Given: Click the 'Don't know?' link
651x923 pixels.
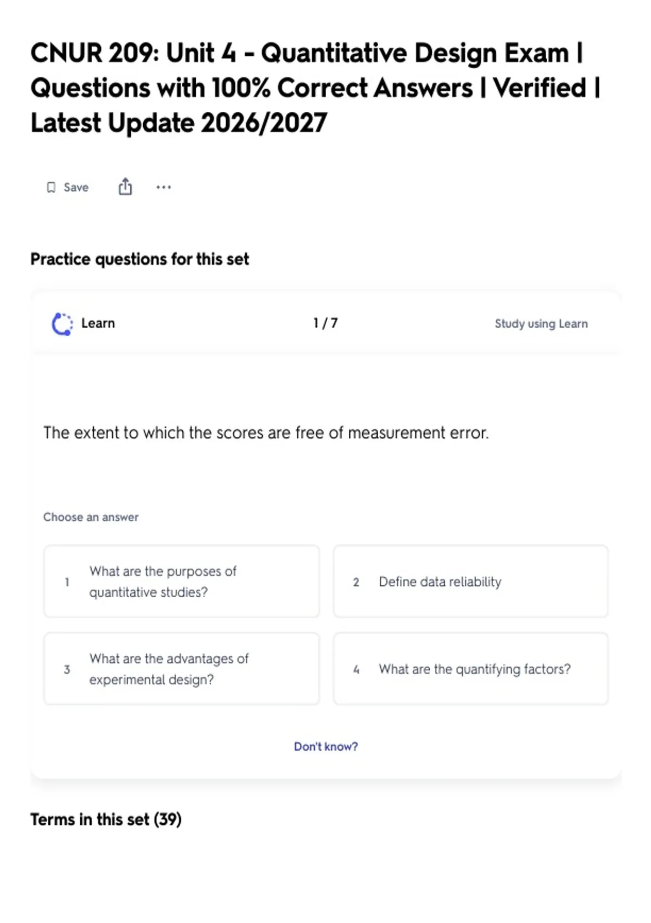Looking at the screenshot, I should (x=325, y=747).
